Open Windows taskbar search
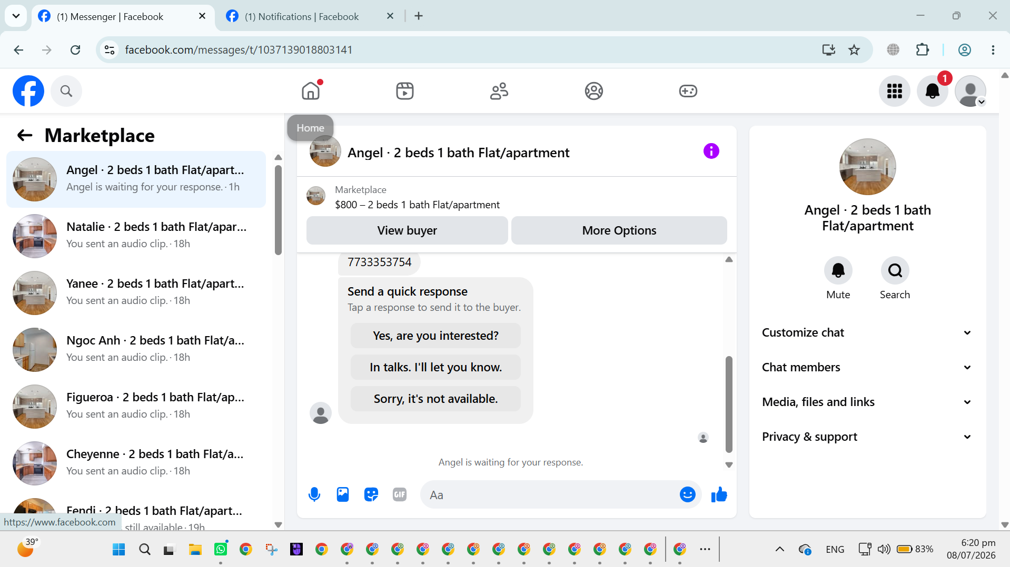The width and height of the screenshot is (1010, 567). [145, 550]
